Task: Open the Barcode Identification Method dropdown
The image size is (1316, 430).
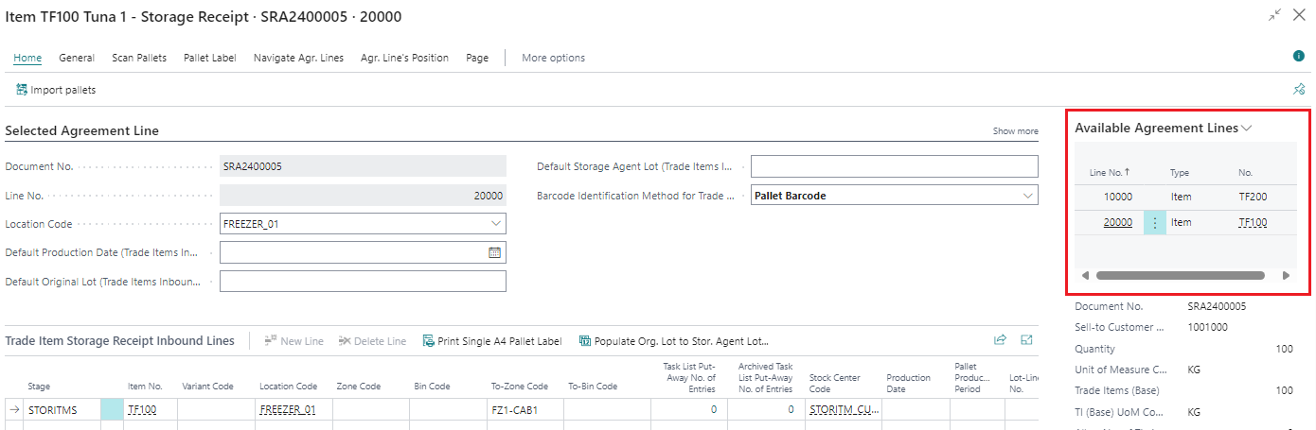Action: coord(1028,197)
